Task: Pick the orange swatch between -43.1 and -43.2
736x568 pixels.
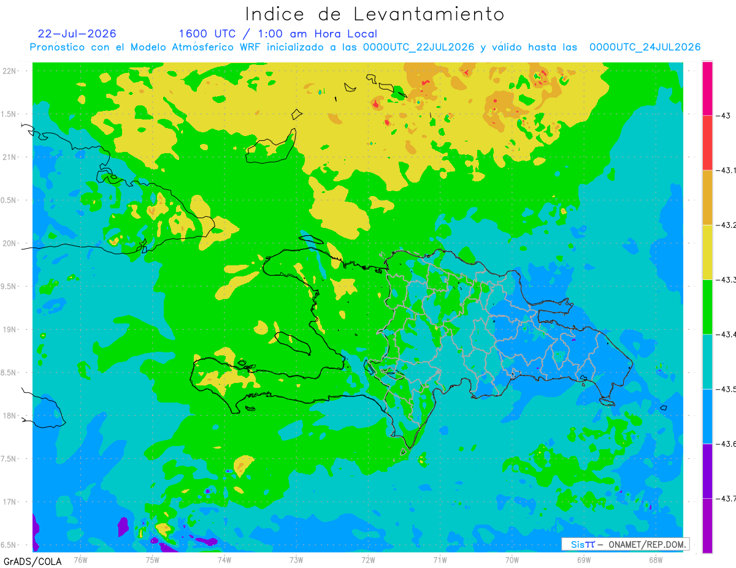Action: click(707, 197)
